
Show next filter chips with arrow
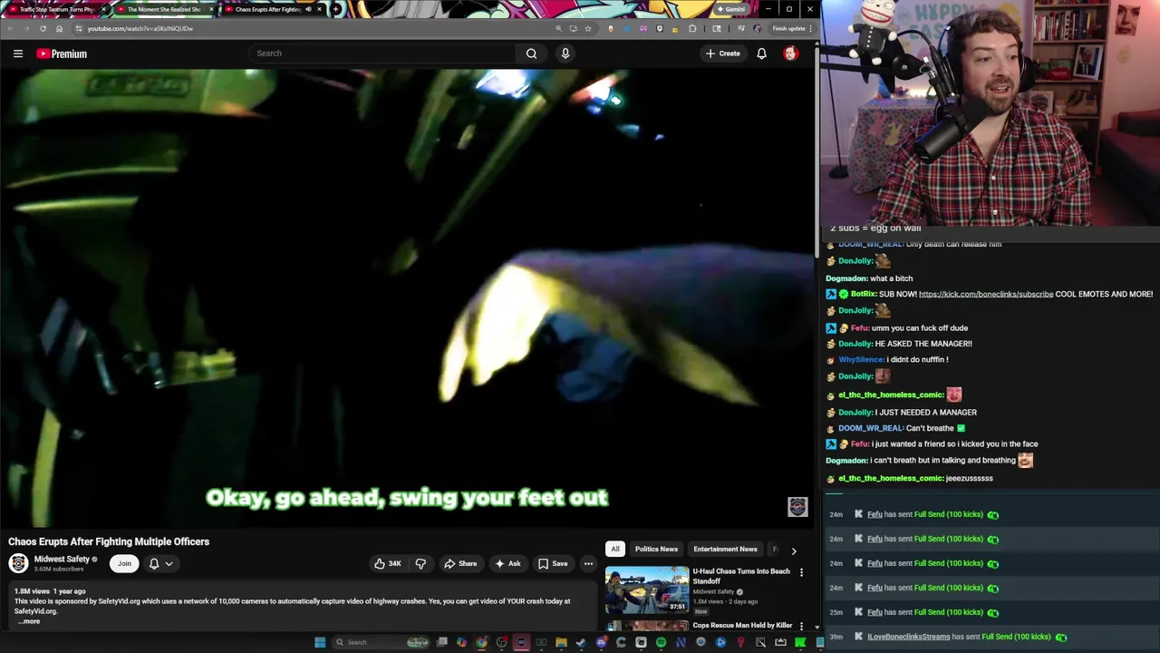[794, 551]
